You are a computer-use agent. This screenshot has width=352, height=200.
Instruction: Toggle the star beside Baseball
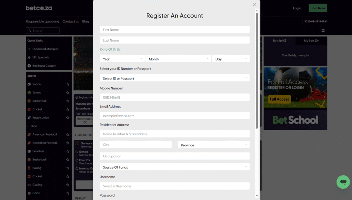[x=68, y=151]
